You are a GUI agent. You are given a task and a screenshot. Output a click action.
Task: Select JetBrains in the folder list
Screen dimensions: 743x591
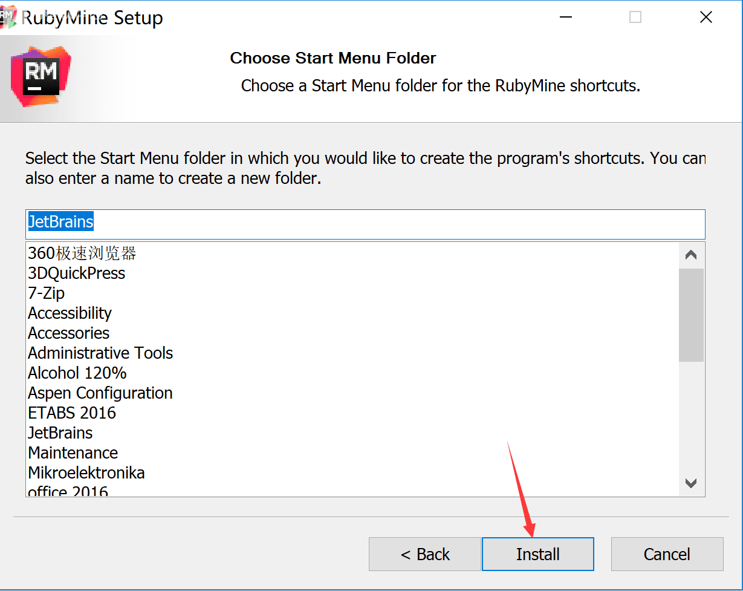60,433
